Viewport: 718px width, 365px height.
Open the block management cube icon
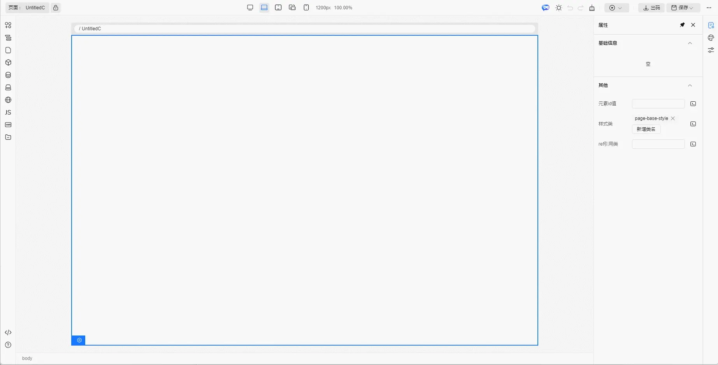[x=8, y=63]
